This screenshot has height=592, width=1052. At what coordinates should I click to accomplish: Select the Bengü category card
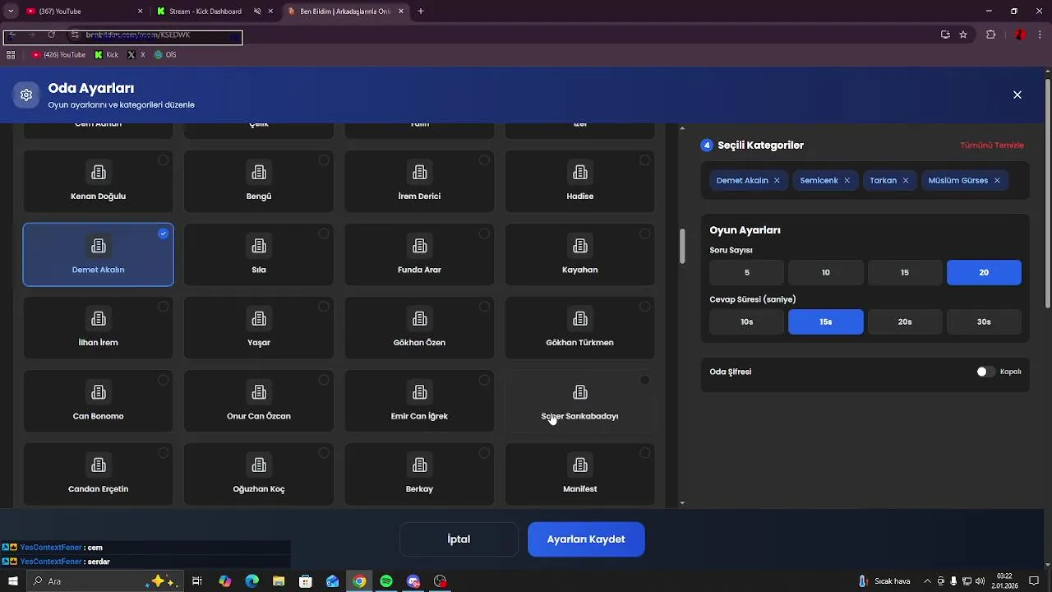(x=259, y=181)
